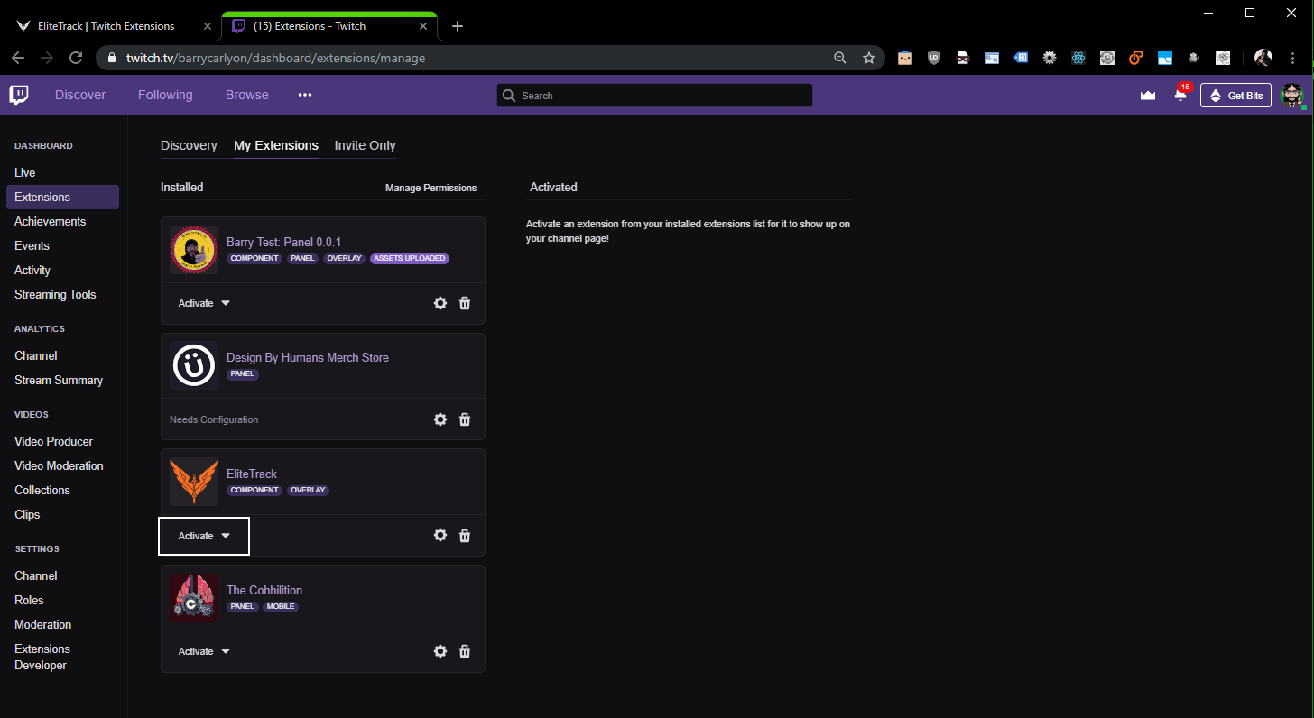Open The Cohhilition settings gear
1314x718 pixels.
tap(440, 651)
